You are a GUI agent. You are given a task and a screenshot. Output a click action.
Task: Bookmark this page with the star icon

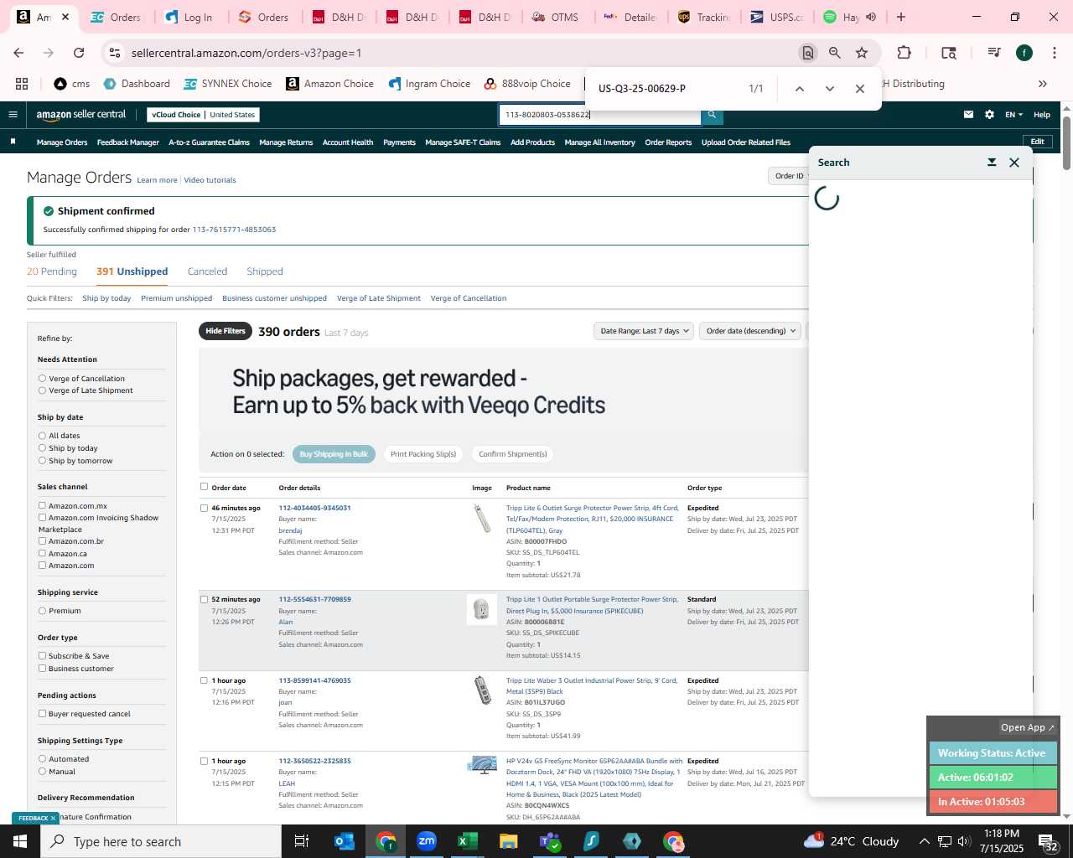[862, 53]
